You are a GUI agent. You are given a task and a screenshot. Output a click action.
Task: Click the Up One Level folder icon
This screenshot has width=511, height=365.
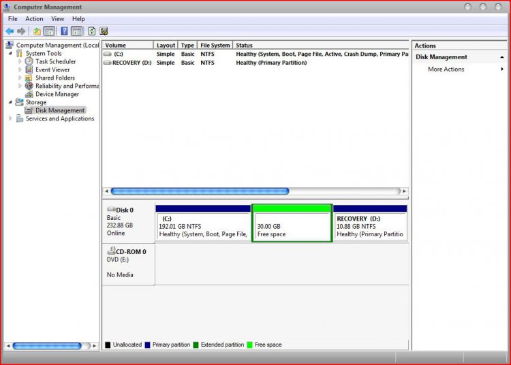37,31
